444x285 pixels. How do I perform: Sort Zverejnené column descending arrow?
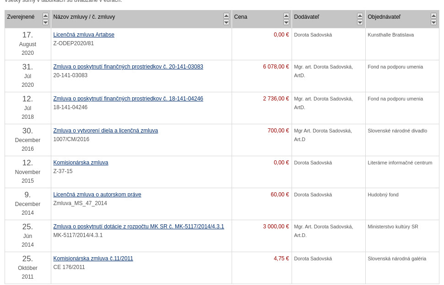click(x=45, y=22)
